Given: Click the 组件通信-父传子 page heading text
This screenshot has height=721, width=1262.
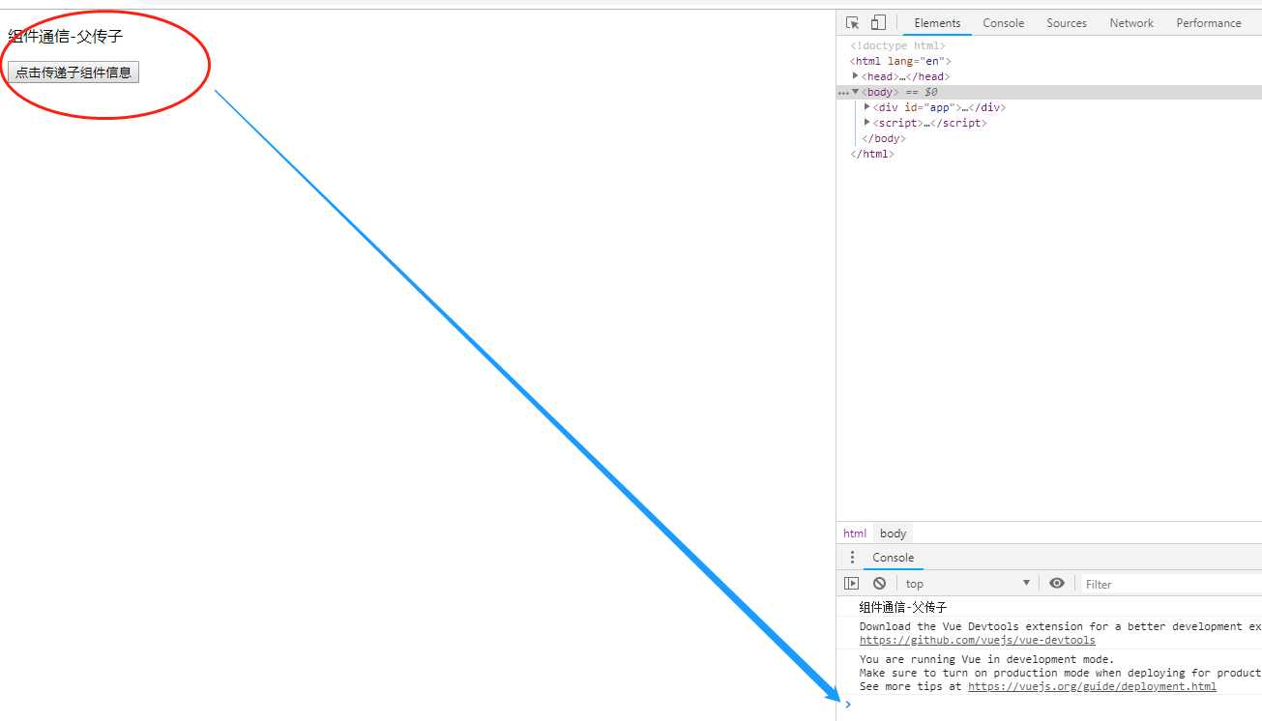Looking at the screenshot, I should 66,37.
